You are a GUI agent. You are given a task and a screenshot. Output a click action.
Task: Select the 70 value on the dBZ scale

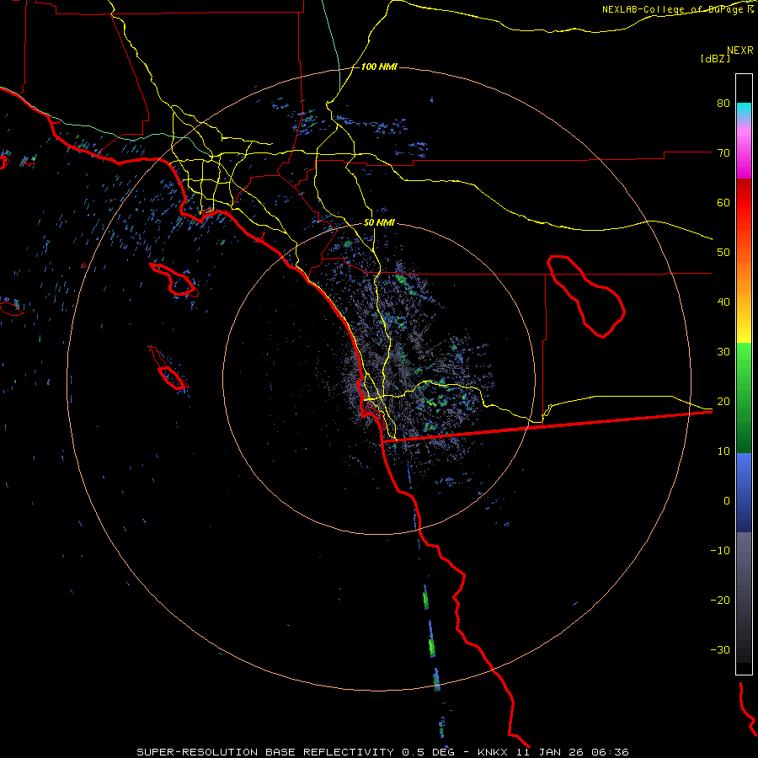[723, 152]
